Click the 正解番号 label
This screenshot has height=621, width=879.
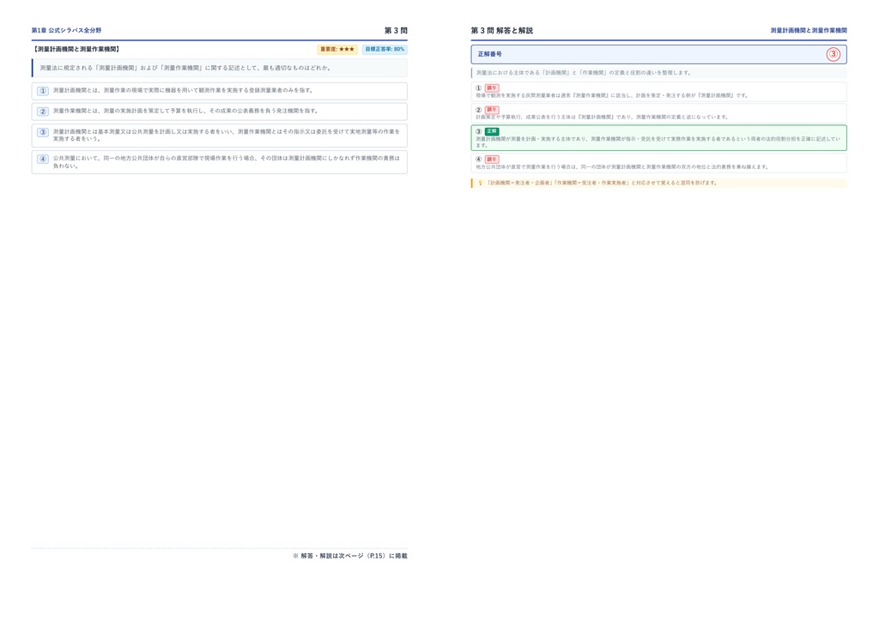pos(490,54)
